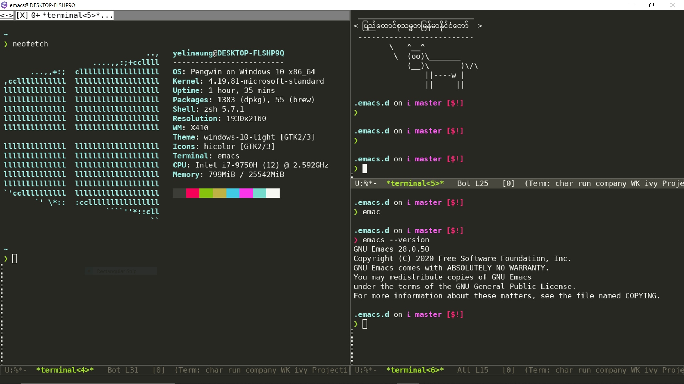The image size is (684, 384).
Task: Click the hollow cursor in terminal<4> prompt
Action: click(x=15, y=258)
